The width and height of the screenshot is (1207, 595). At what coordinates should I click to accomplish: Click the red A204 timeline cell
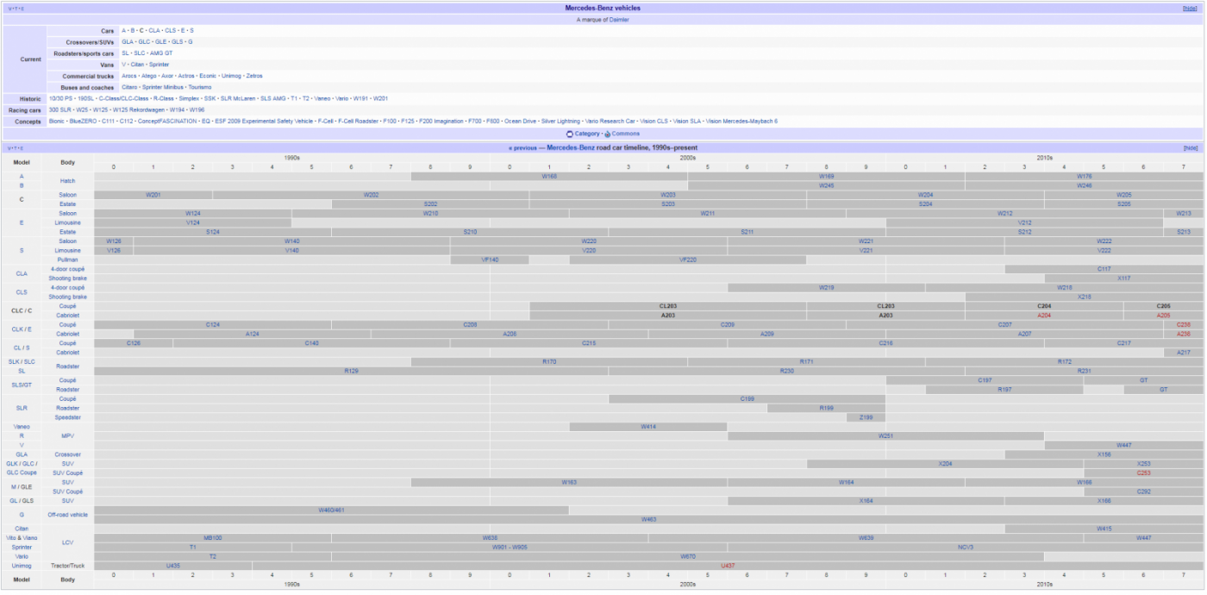click(1044, 316)
